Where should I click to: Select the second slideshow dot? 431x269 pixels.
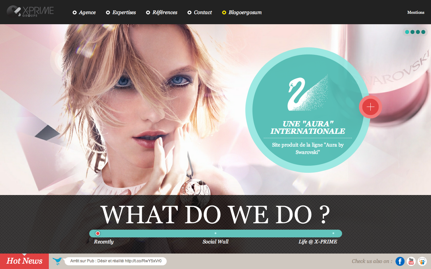click(412, 32)
